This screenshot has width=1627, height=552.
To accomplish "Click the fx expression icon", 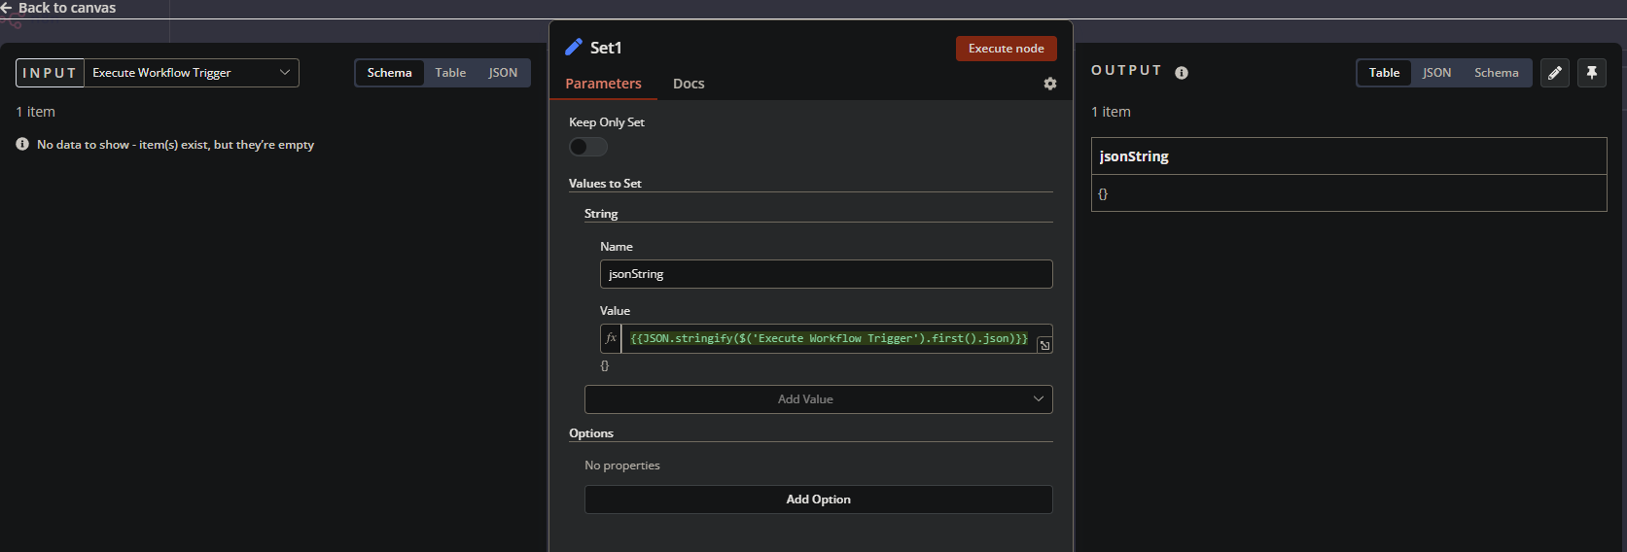I will [611, 338].
